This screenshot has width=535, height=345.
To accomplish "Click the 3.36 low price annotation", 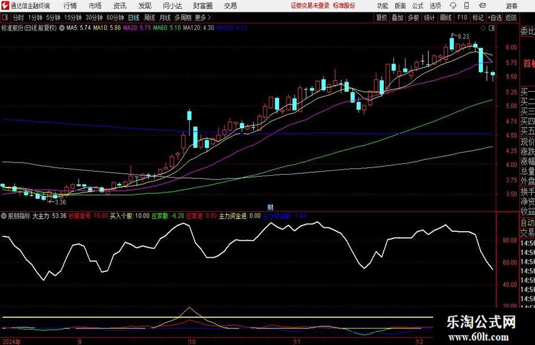I will [61, 202].
